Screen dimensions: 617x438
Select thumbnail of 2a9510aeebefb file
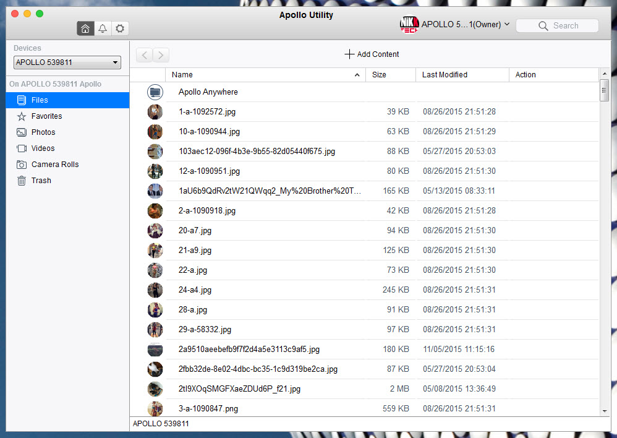click(x=155, y=350)
